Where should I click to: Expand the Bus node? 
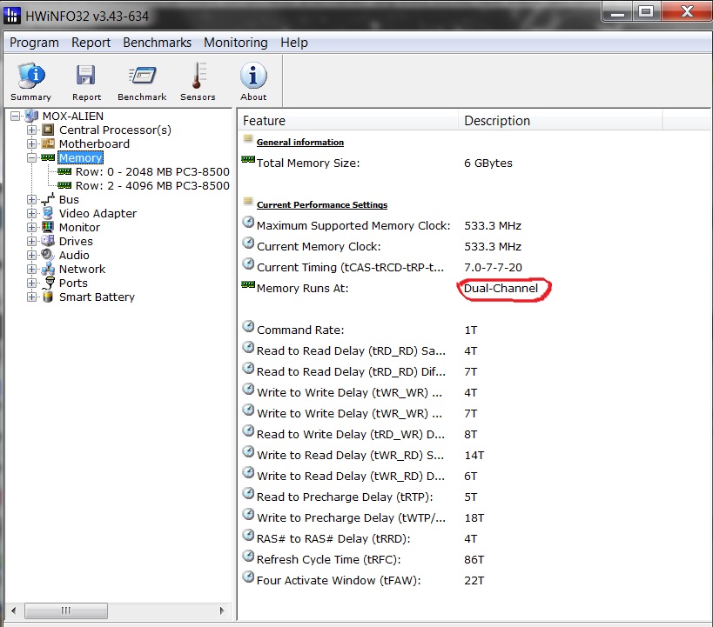point(31,199)
